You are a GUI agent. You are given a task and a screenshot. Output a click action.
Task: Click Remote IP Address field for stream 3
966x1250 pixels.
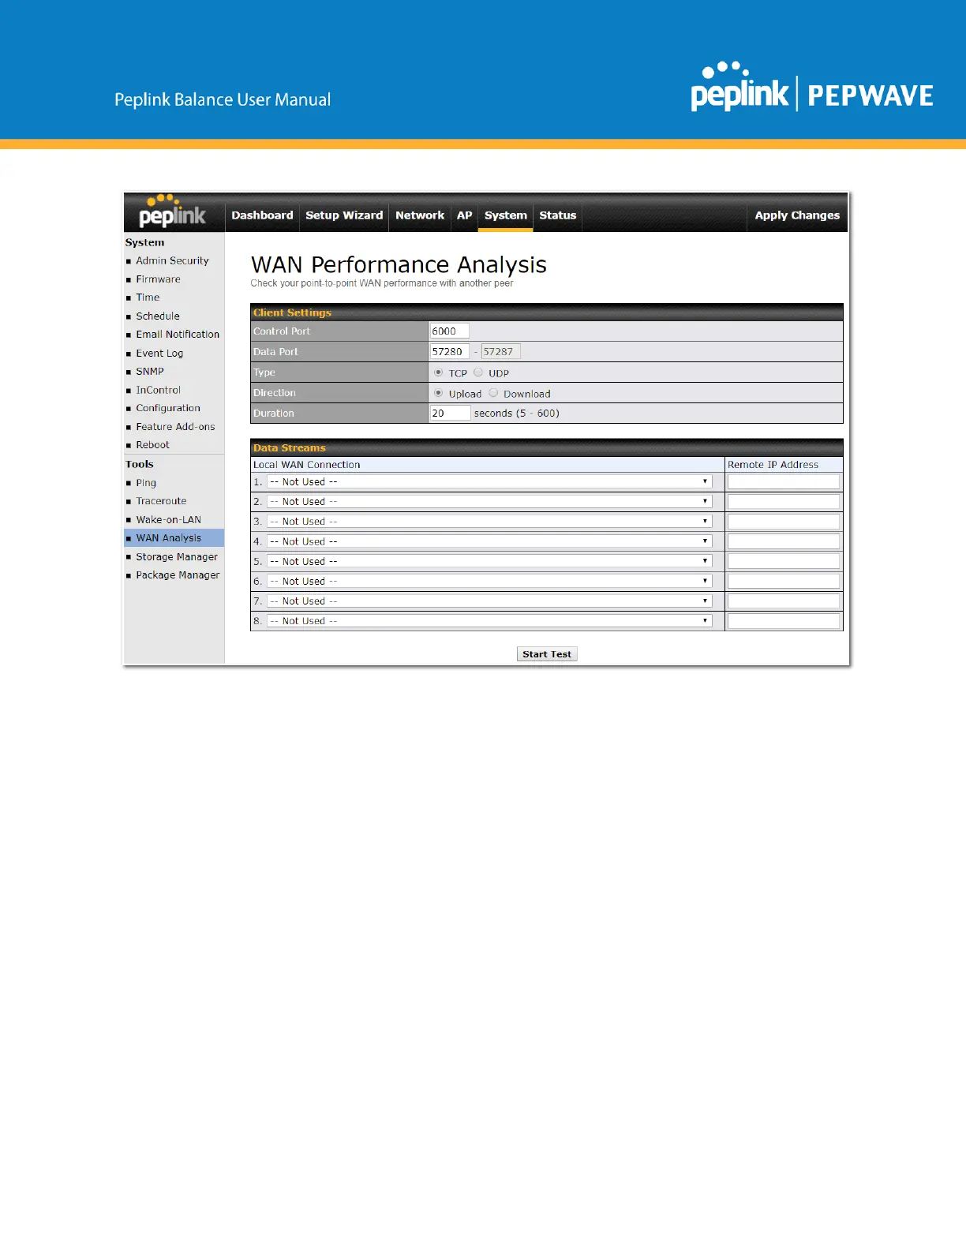(x=784, y=522)
